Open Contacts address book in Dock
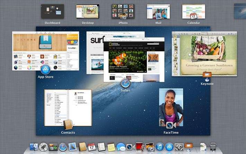The width and height of the screenshot is (246, 154). coord(82,147)
